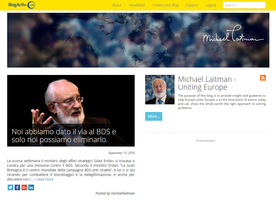Open author link michaellaitman
This screenshot has height=201, width=276.
pyautogui.click(x=123, y=193)
